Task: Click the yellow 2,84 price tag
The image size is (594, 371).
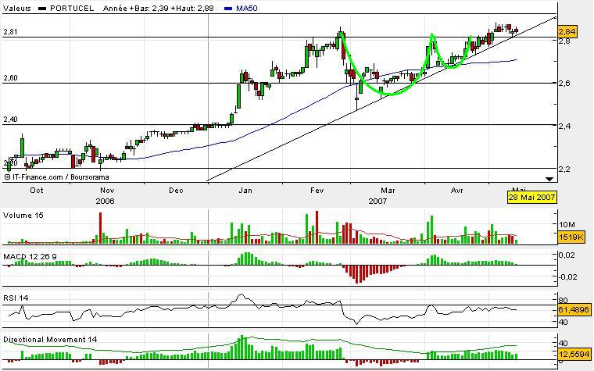Action: 567,31
